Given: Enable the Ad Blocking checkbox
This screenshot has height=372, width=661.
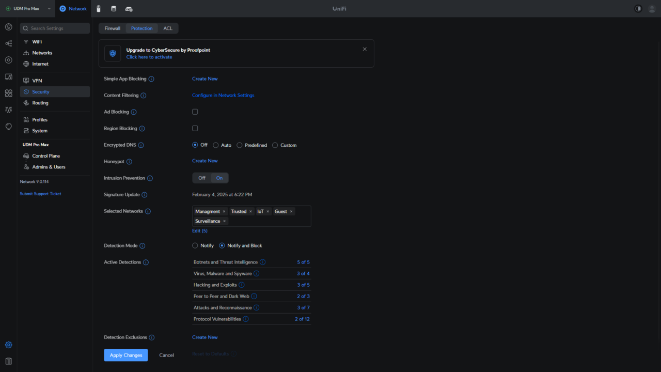Looking at the screenshot, I should click(195, 112).
